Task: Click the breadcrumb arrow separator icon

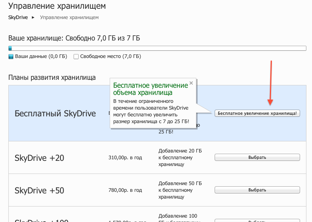Action: (x=33, y=17)
